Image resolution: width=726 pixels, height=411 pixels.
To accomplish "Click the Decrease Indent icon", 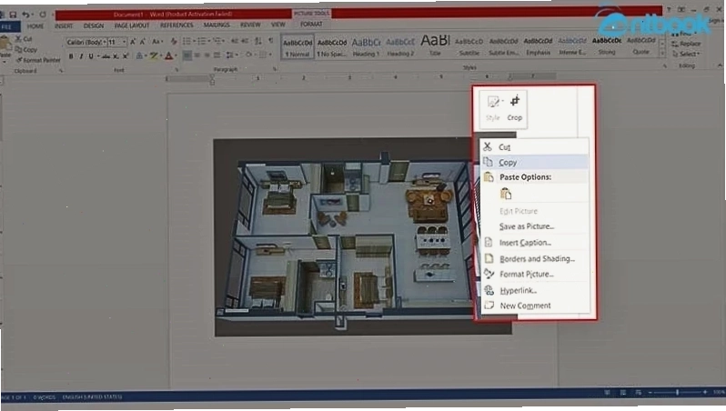I will point(235,42).
